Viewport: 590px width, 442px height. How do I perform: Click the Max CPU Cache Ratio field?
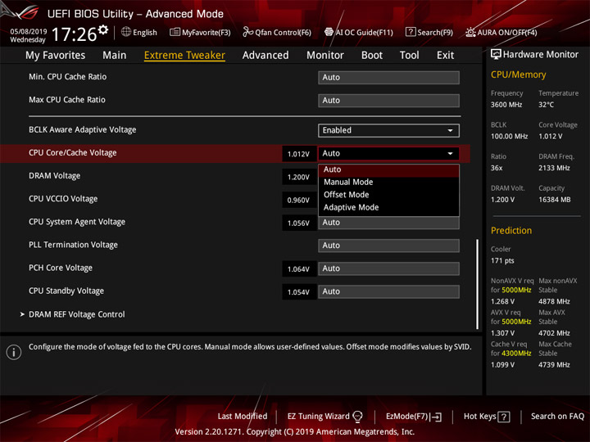click(388, 101)
